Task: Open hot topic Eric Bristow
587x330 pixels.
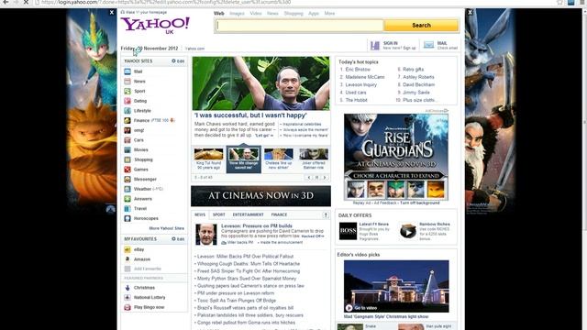Action: coord(358,70)
